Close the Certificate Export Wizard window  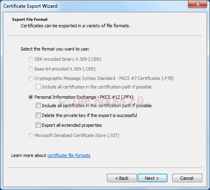click(x=197, y=4)
